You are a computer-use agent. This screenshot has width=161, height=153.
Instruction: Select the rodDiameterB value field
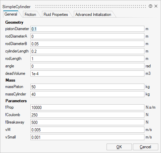[87, 44]
